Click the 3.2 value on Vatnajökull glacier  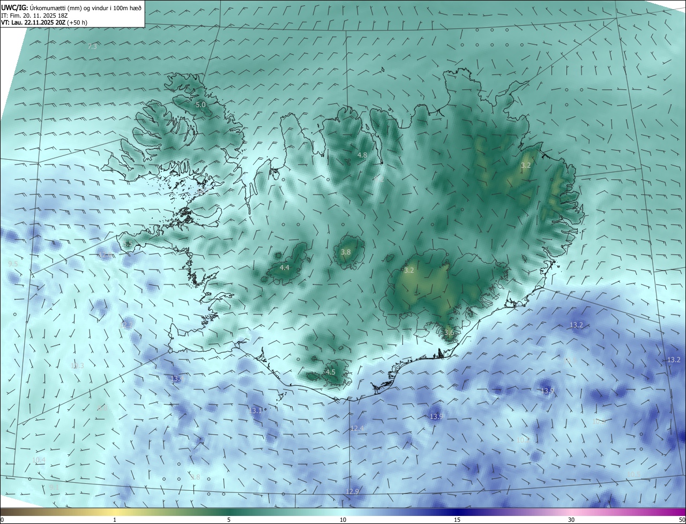pos(409,271)
